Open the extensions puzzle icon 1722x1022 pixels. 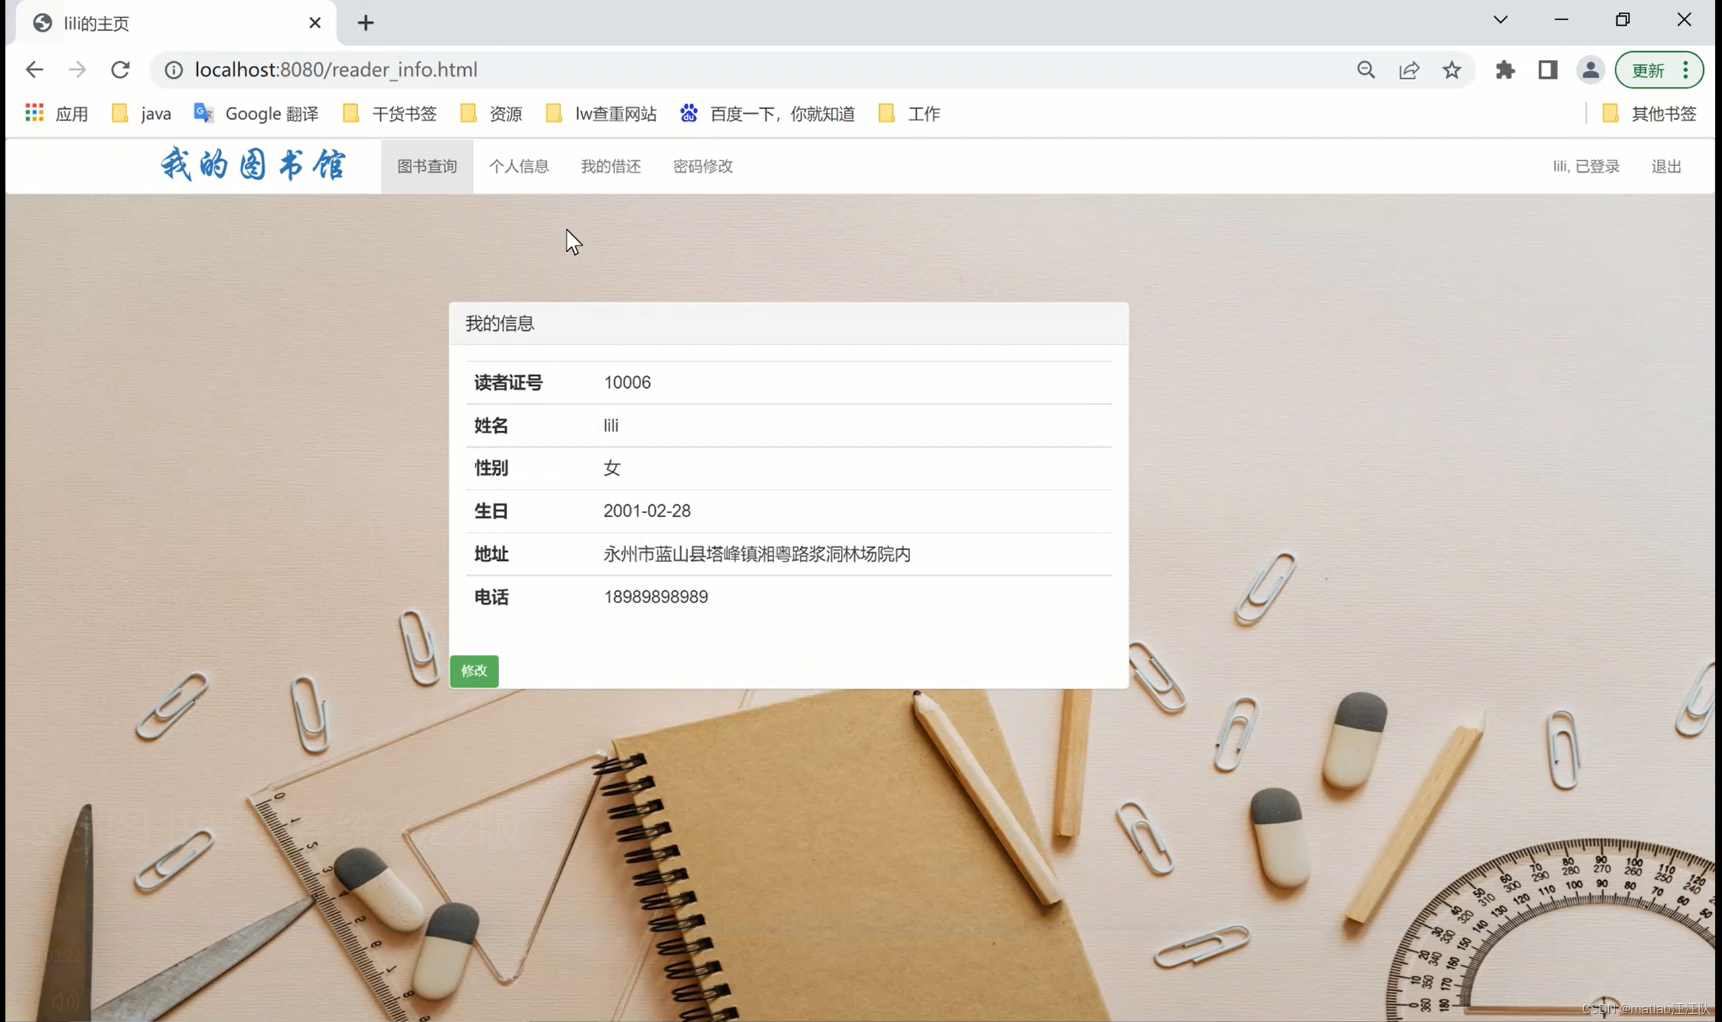1505,69
